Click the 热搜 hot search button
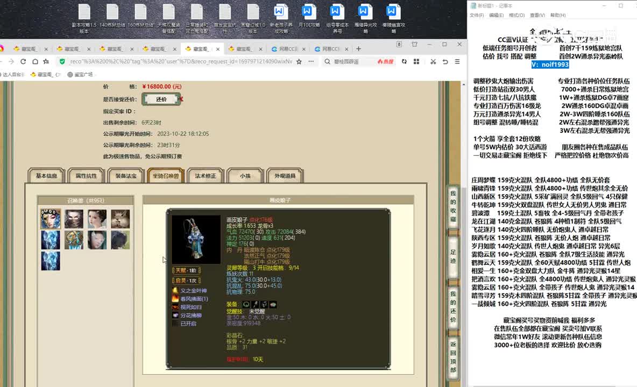Image resolution: width=637 pixels, height=387 pixels. point(386,62)
